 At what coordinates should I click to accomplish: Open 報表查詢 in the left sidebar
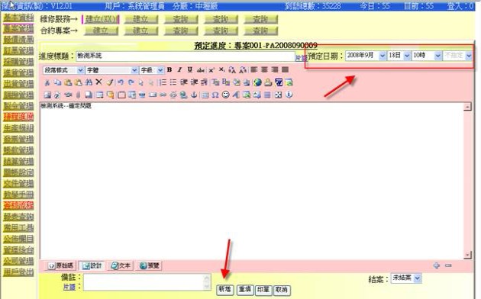coord(18,217)
